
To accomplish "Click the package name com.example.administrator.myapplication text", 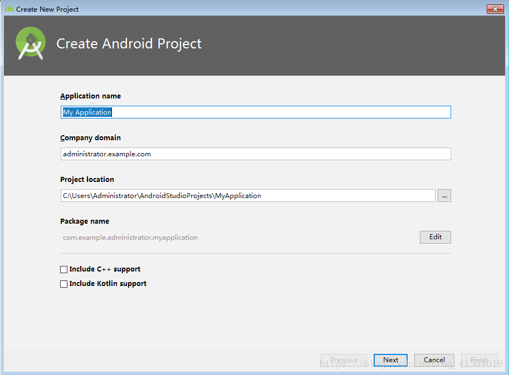I will tap(130, 238).
